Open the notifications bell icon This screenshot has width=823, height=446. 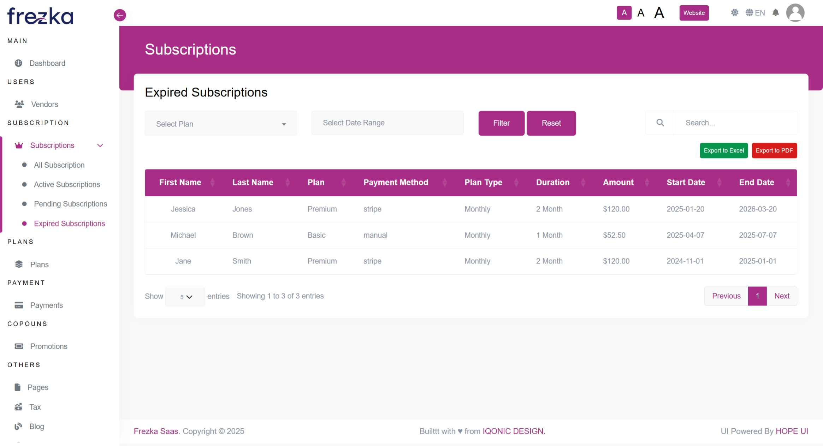point(775,13)
